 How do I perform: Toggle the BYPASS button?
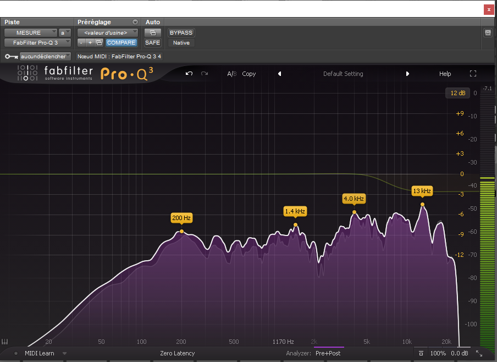pyautogui.click(x=181, y=32)
